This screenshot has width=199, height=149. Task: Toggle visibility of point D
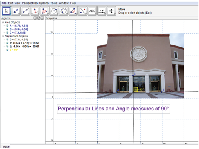pos(7,39)
